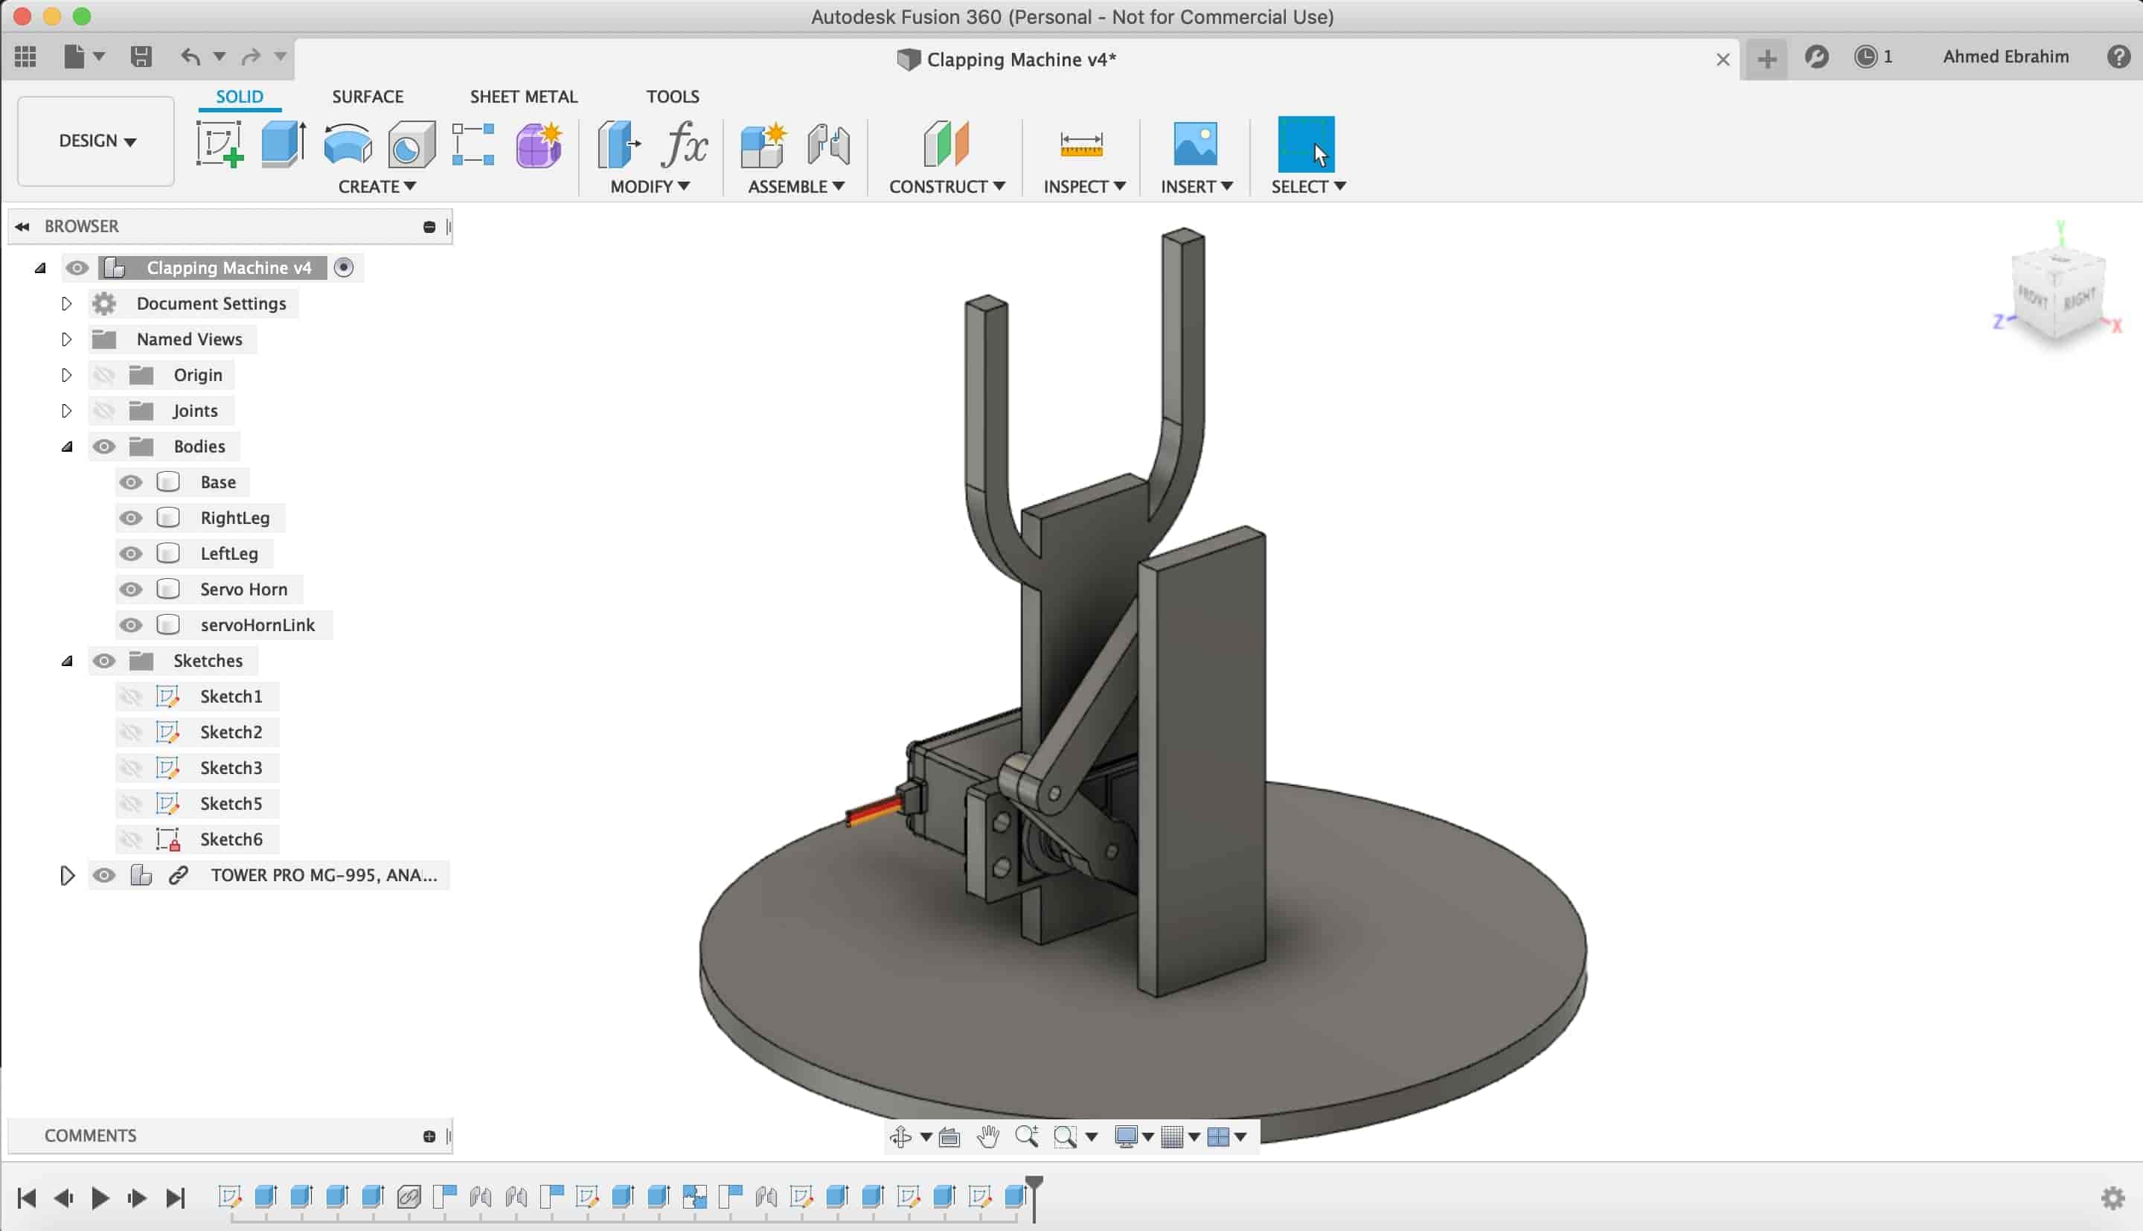Play the timeline
Image resolution: width=2143 pixels, height=1231 pixels.
coord(100,1198)
